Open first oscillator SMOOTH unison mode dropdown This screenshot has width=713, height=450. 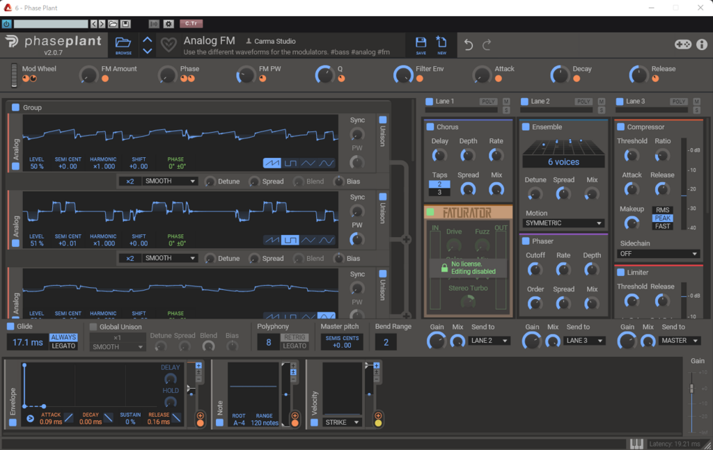(170, 181)
